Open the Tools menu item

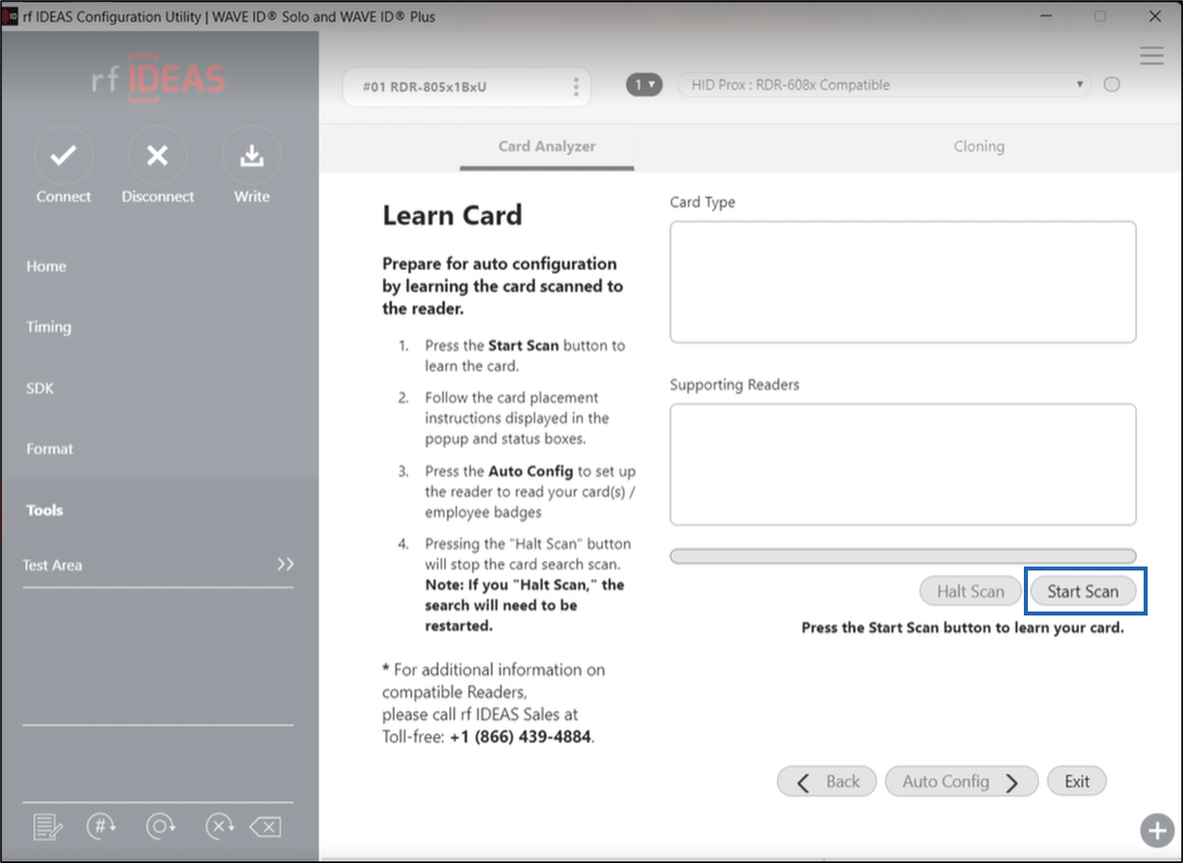pos(44,510)
